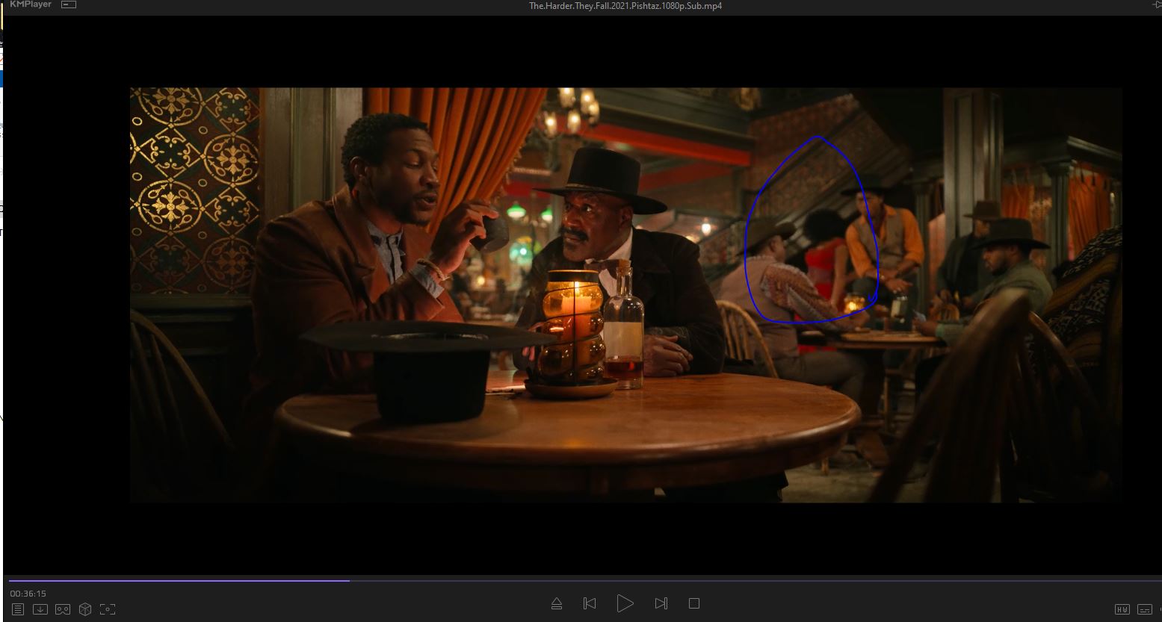Open a file using the eject icon
This screenshot has height=622, width=1162.
tap(557, 603)
